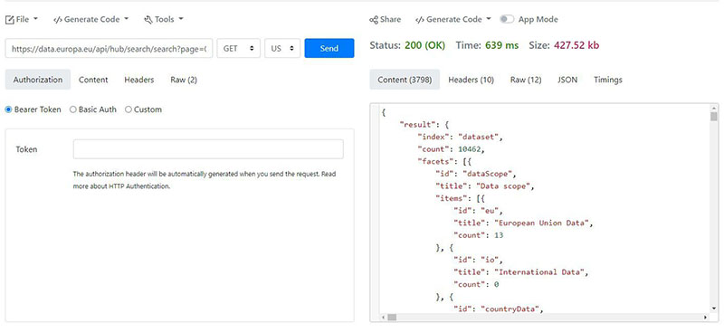Open the right-side Generate Code dropdown
The width and height of the screenshot is (724, 333).
[x=453, y=19]
